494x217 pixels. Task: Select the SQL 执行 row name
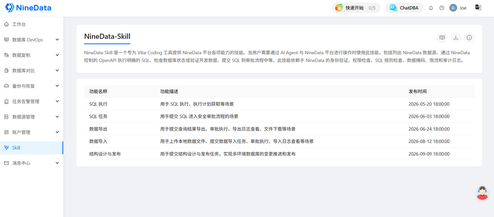[x=98, y=104]
